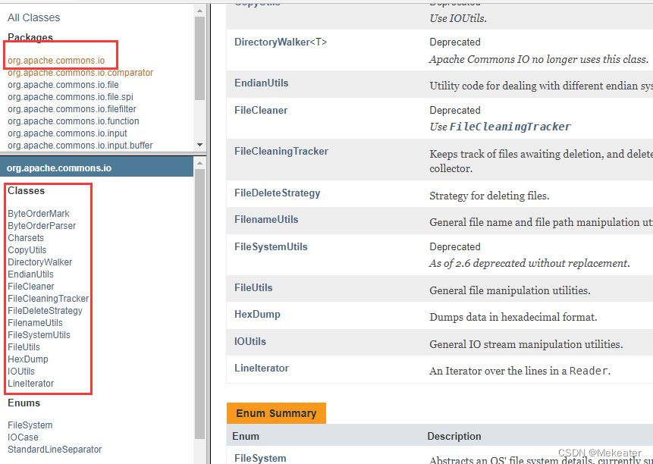Open Charsets in the class list
Image resolution: width=653 pixels, height=464 pixels.
pyautogui.click(x=26, y=237)
